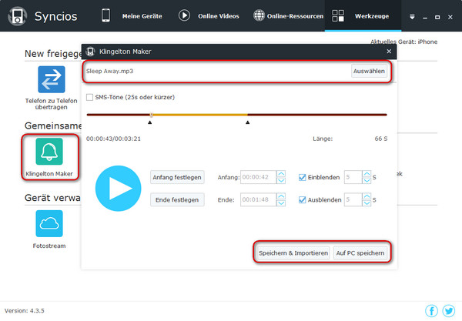Click the Online-Ressourcen globe icon
Screen dimensions: 462x321
pyautogui.click(x=259, y=15)
